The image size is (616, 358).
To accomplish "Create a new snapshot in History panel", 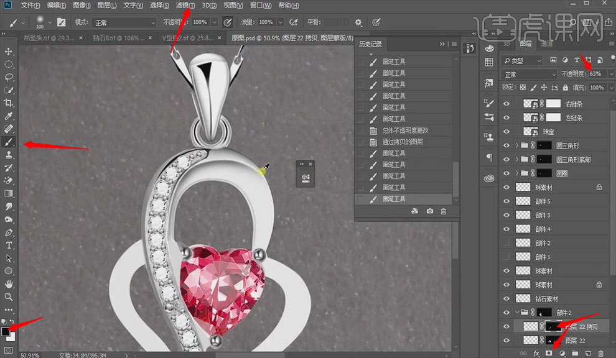I will click(430, 211).
